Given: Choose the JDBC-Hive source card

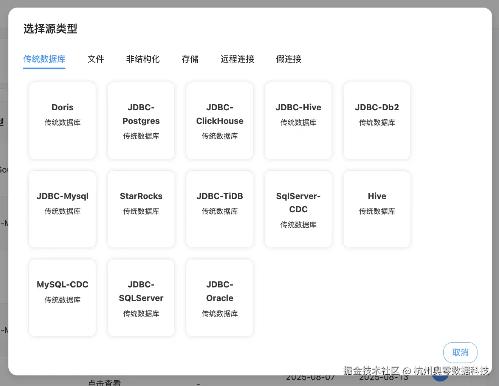Looking at the screenshot, I should click(x=298, y=121).
